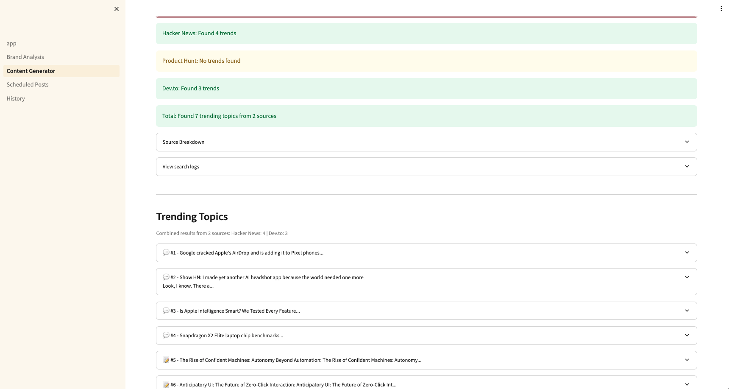This screenshot has width=729, height=389.
Task: Click the speech bubble icon on topic #4
Action: pyautogui.click(x=166, y=336)
